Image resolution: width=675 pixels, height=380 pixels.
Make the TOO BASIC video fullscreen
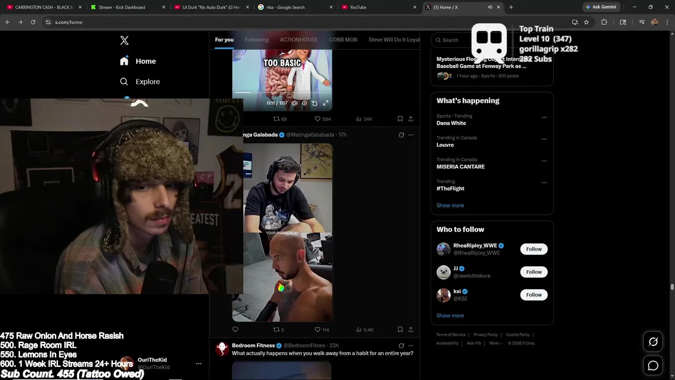tap(325, 103)
